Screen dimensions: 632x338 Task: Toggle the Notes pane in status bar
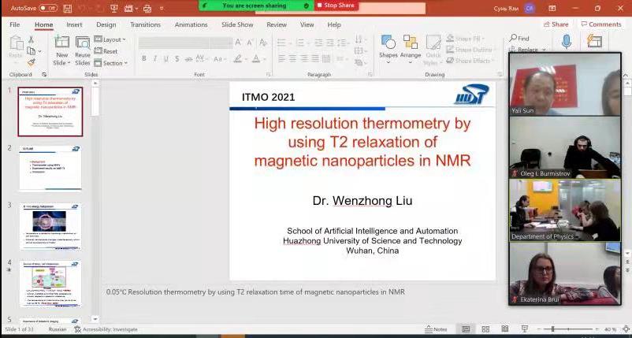point(436,329)
